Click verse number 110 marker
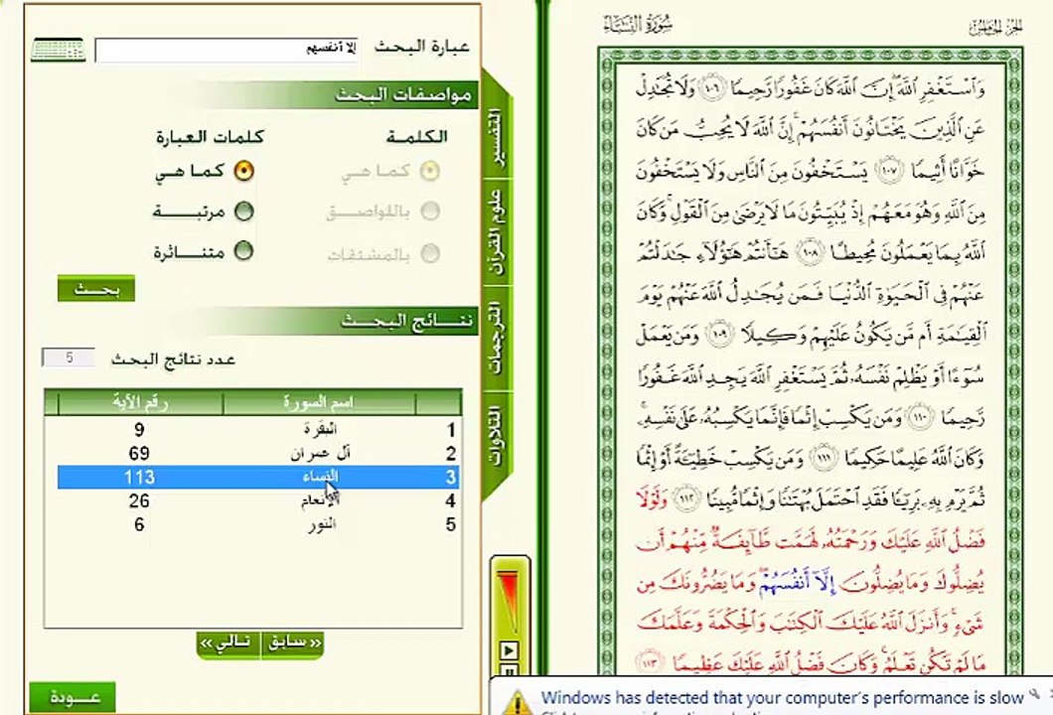 [920, 418]
